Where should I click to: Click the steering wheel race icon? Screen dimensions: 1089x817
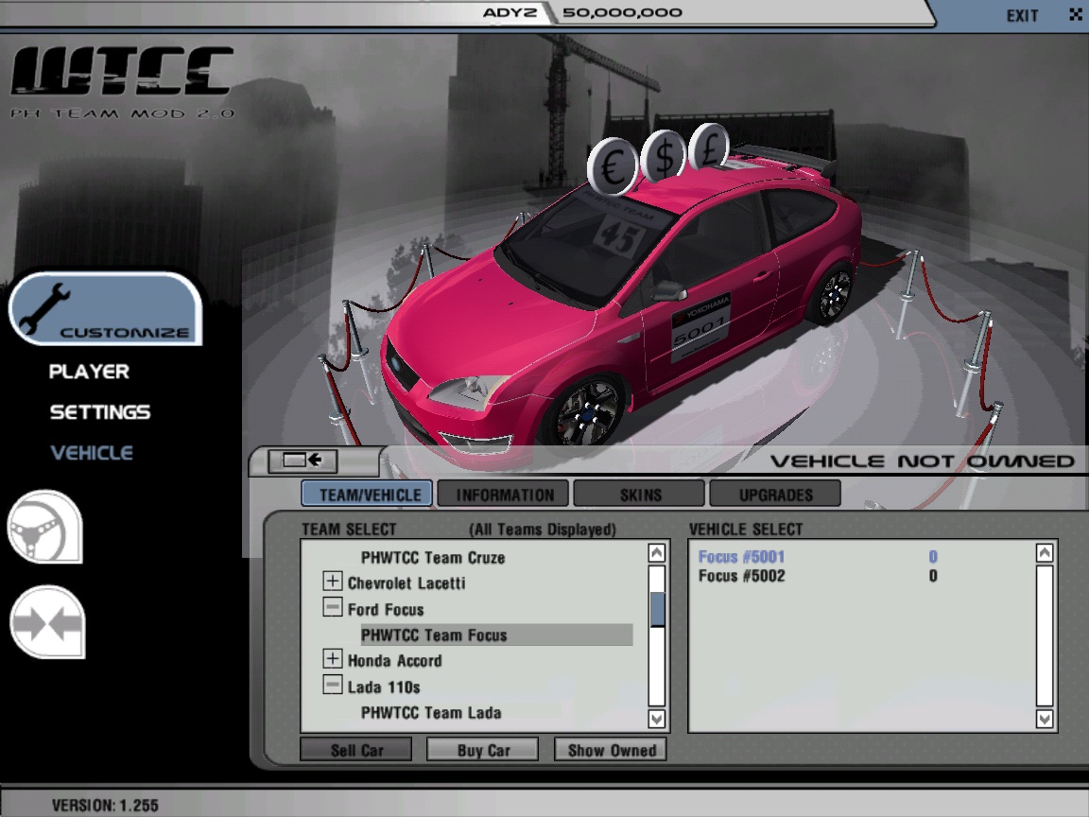pyautogui.click(x=45, y=527)
